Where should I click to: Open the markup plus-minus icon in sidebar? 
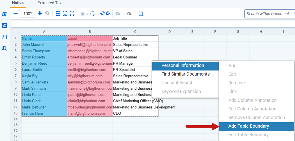pos(5,37)
